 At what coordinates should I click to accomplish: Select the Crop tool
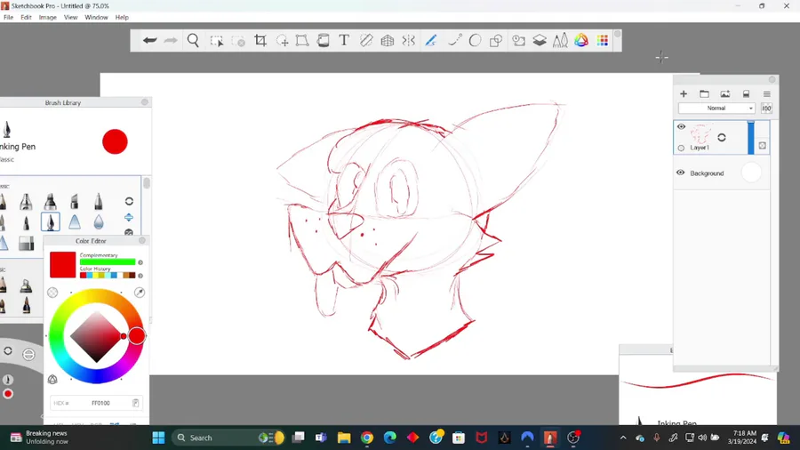click(x=260, y=40)
